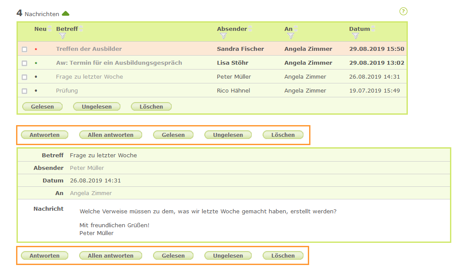
Task: Click the Antworten button
Action: (x=44, y=135)
